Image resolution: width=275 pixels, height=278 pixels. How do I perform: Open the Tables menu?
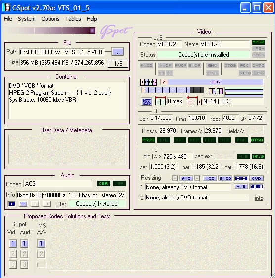73,19
